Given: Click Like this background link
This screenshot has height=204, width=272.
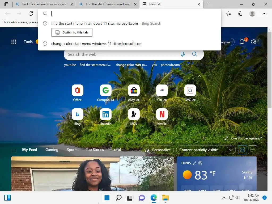Looking at the screenshot, I should click(243, 138).
